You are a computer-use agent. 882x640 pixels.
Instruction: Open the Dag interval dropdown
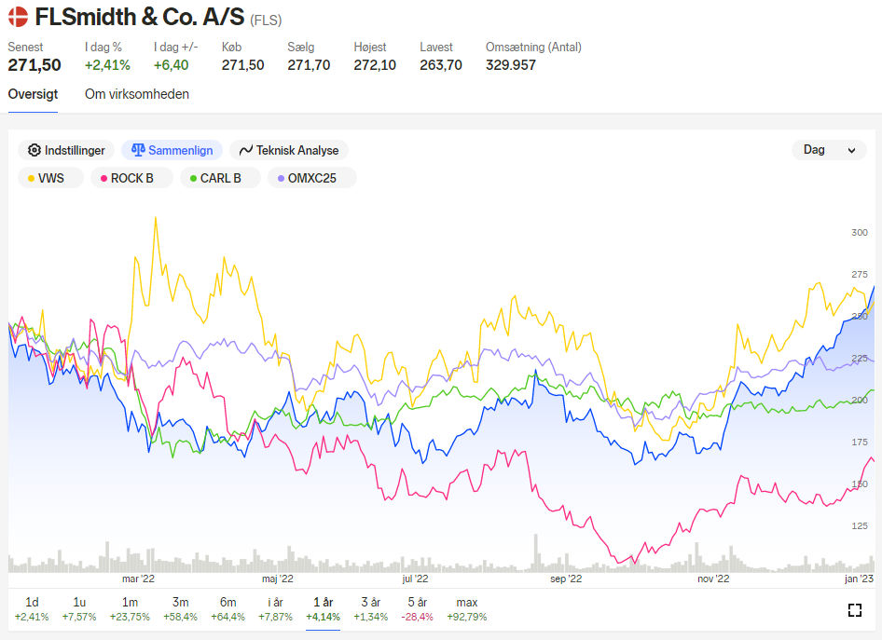coord(829,150)
